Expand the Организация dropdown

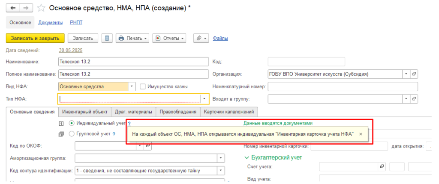[x=406, y=74]
